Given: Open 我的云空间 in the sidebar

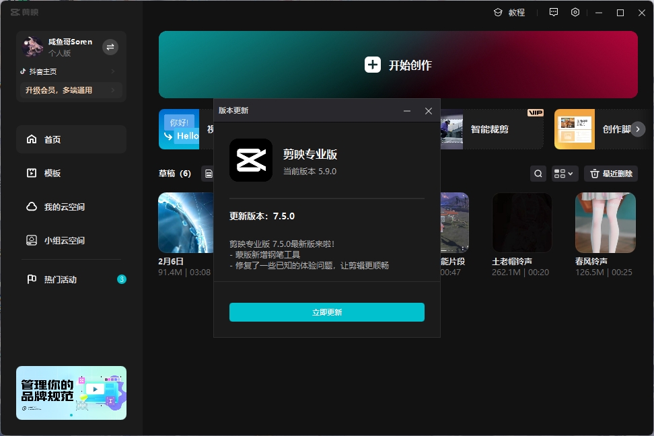Looking at the screenshot, I should (x=71, y=207).
